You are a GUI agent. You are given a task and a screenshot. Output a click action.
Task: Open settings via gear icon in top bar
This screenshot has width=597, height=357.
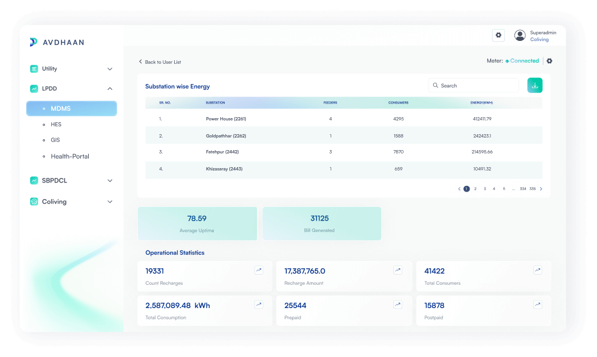(499, 35)
